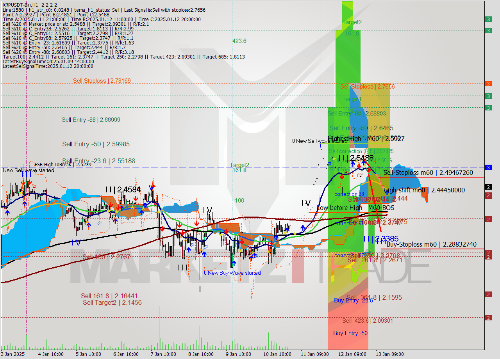Select the Sell Target2 | 2.1456 label
500x359 pixels.
tap(112, 302)
